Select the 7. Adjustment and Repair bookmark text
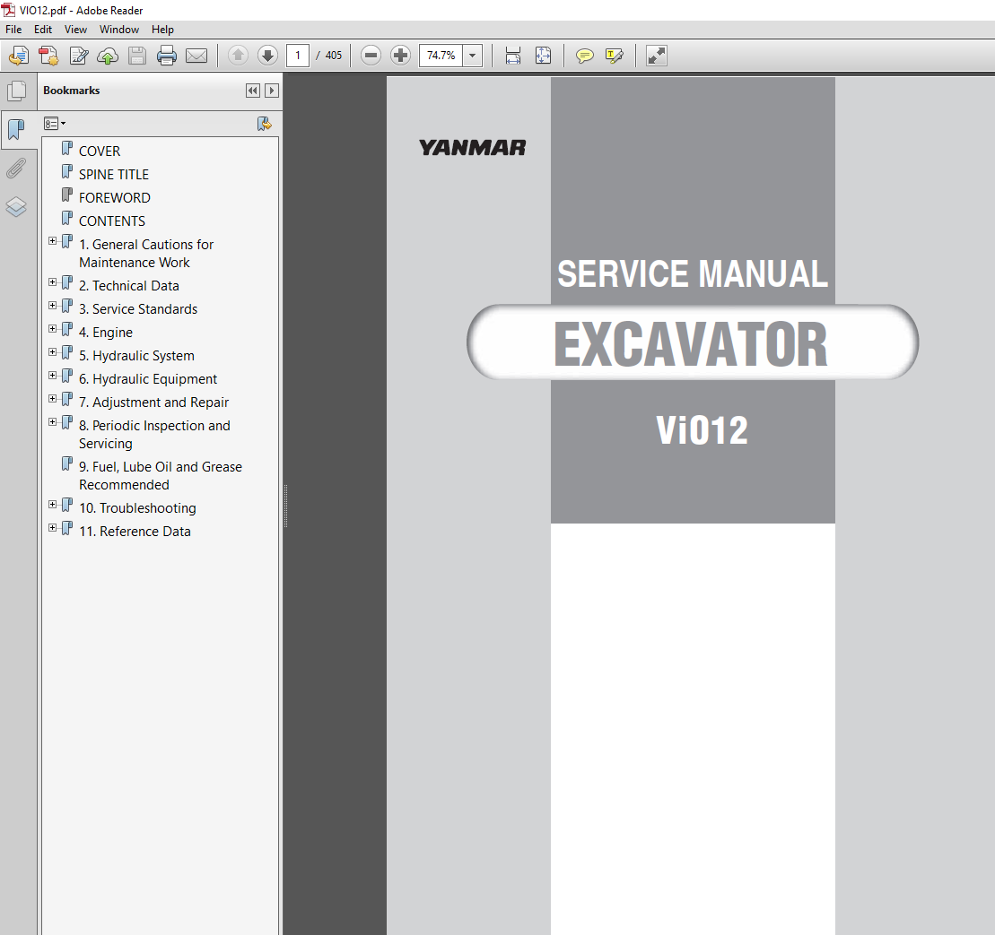 point(153,403)
